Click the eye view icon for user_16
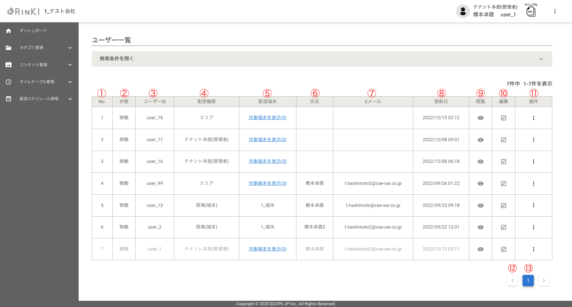Viewport: 572px width, 307px height. click(x=480, y=162)
